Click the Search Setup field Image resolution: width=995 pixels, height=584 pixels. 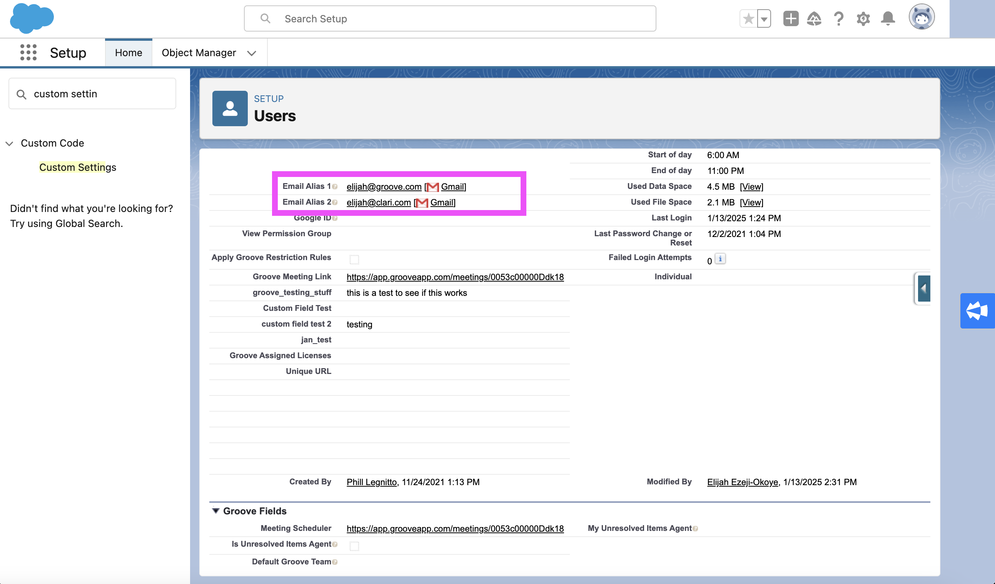(x=450, y=18)
